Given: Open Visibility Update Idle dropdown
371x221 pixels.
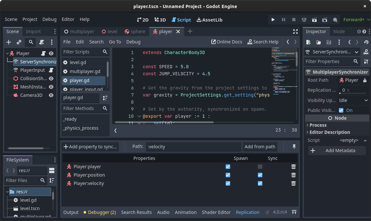Looking at the screenshot, I should [x=353, y=100].
